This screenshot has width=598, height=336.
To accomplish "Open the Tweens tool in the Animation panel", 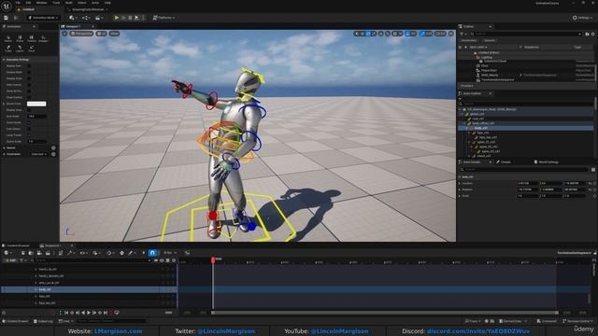I will [x=31, y=38].
